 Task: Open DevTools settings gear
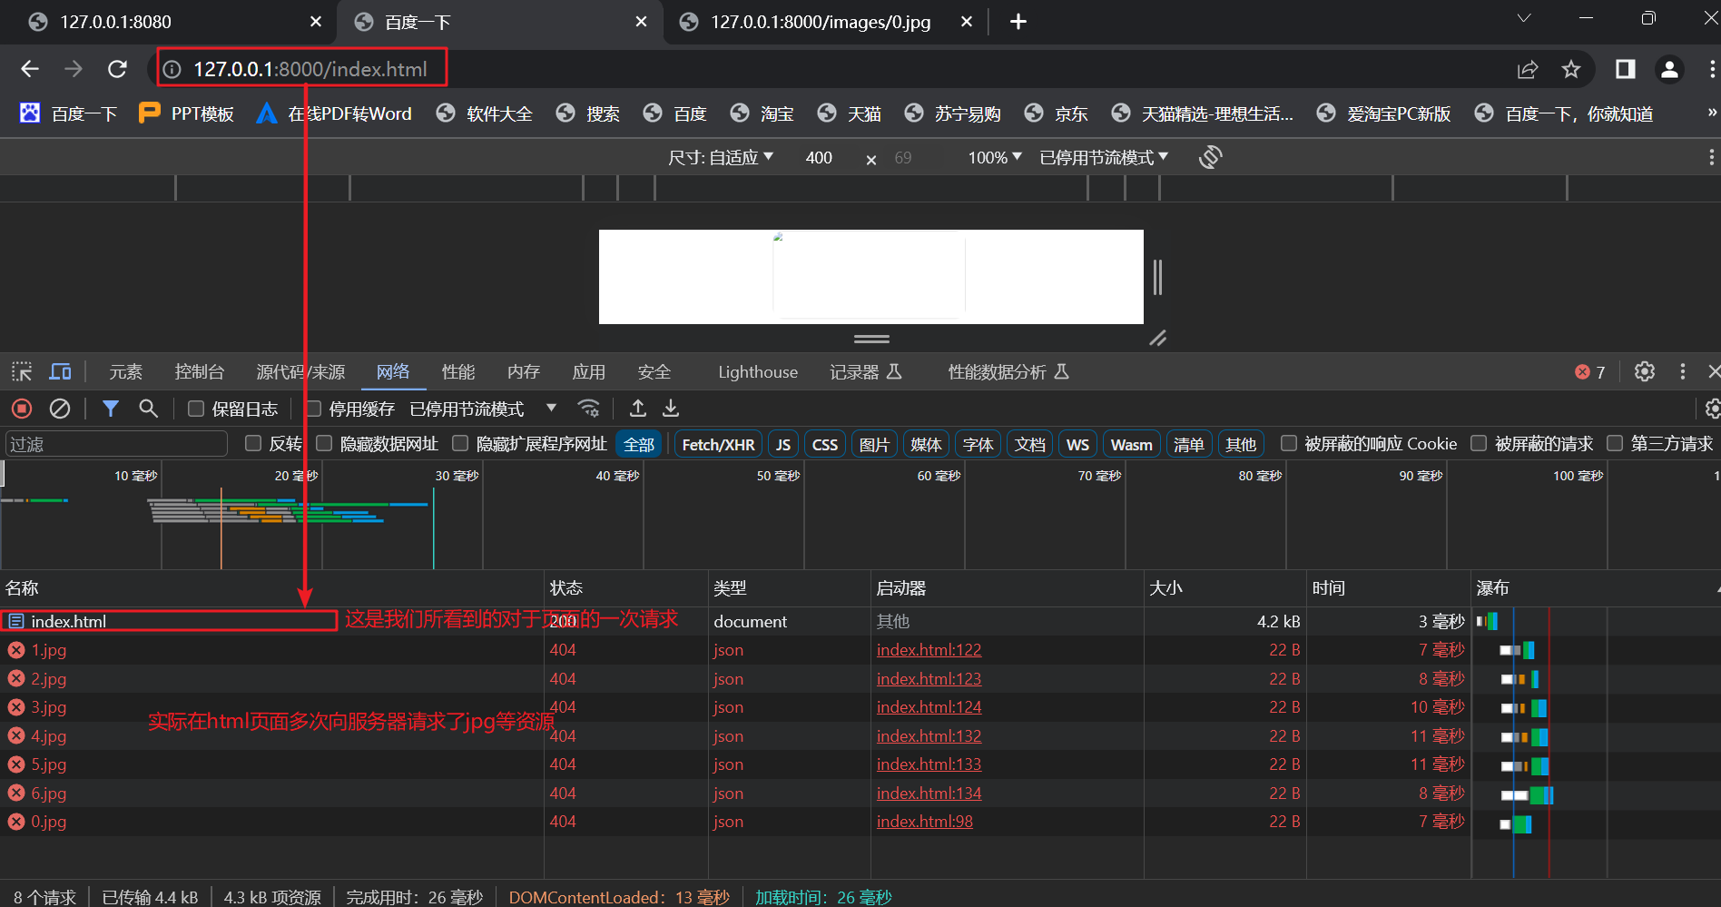tap(1645, 371)
